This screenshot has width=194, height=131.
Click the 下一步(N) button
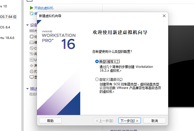pos(130,120)
